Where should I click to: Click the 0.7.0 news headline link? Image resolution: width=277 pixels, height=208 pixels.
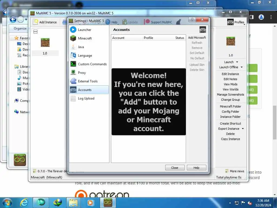[52, 171]
